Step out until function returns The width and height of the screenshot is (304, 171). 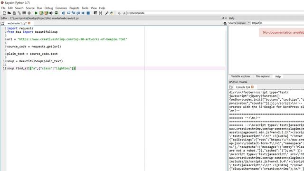pyautogui.click(x=78, y=13)
